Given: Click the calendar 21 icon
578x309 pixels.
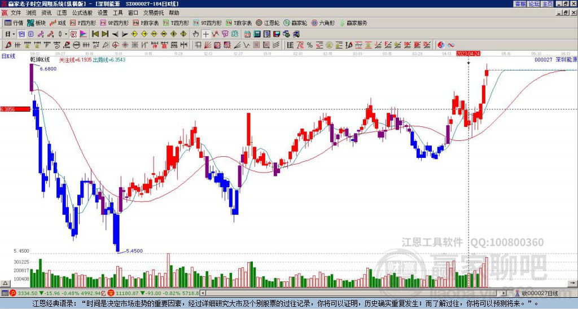Looking at the screenshot, I should point(247,34).
